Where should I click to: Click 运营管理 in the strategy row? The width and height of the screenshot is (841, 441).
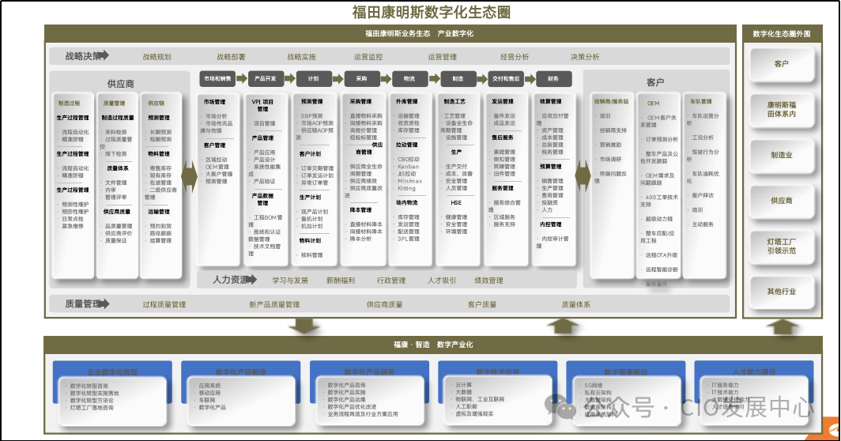tap(443, 57)
